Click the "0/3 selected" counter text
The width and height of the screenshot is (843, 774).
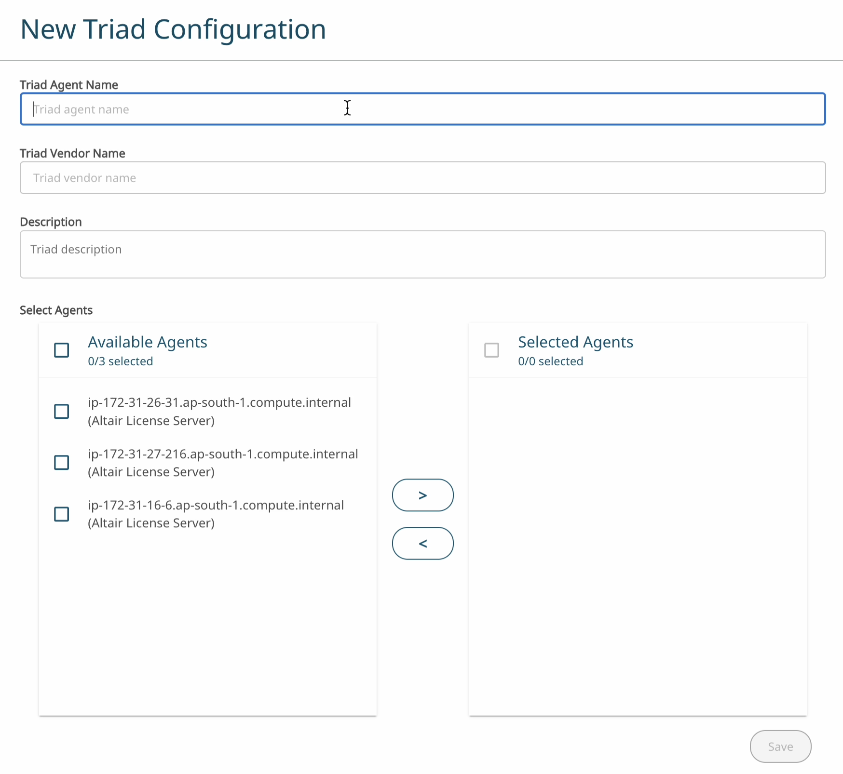point(121,361)
